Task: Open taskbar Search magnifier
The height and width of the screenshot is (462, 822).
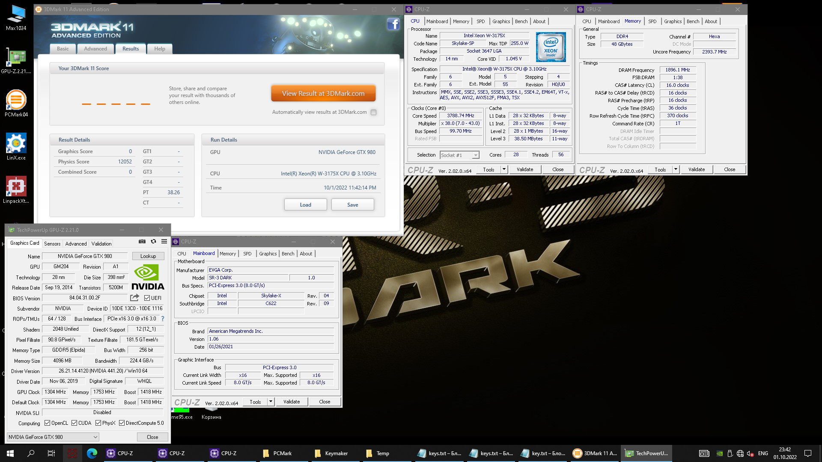Action: pos(31,453)
